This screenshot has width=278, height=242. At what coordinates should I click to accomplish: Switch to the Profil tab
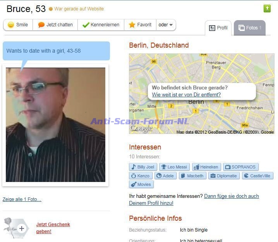coord(218,28)
